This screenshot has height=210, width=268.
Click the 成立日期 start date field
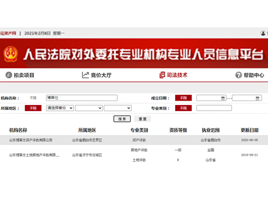click(x=211, y=98)
